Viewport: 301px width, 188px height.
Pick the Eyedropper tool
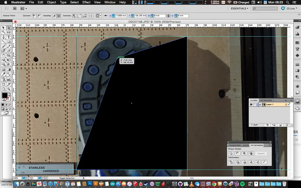(x=4, y=74)
